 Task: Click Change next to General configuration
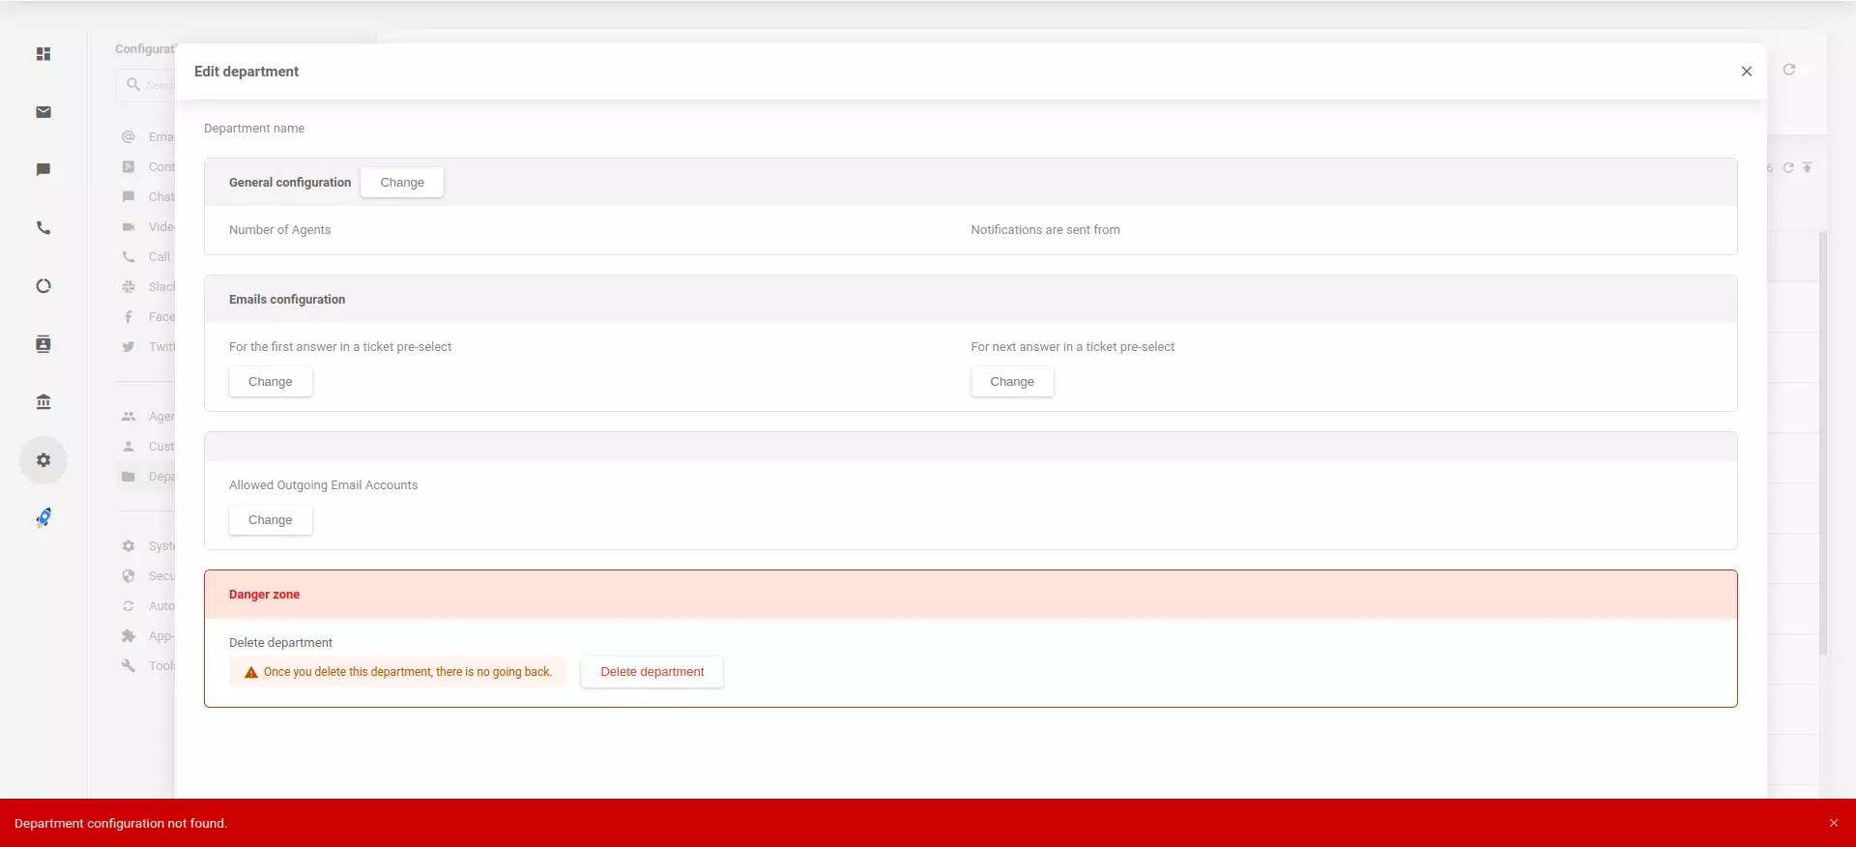tap(401, 183)
